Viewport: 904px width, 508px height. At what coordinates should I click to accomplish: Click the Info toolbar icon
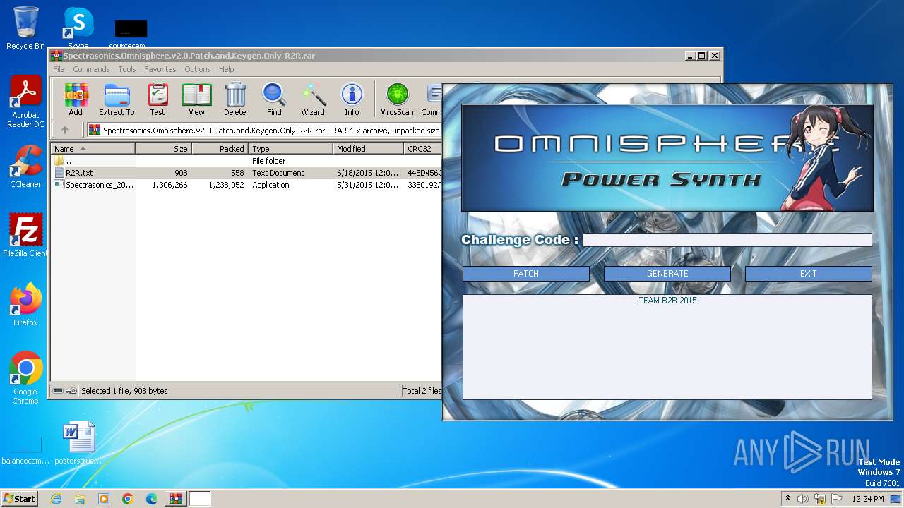[352, 99]
